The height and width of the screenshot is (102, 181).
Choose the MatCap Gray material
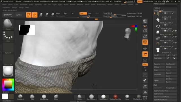pyautogui.click(x=138, y=97)
